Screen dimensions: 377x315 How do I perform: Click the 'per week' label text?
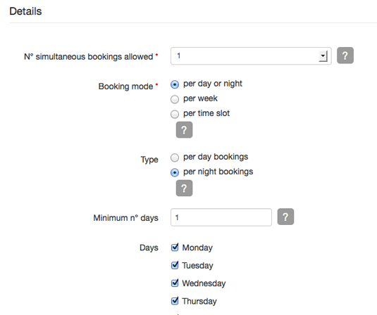coord(200,98)
